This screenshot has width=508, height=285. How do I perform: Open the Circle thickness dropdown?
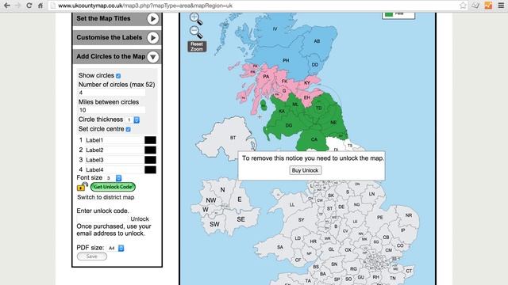pyautogui.click(x=133, y=120)
